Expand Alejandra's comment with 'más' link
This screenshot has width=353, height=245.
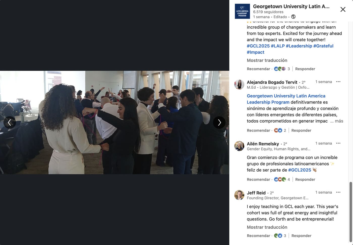pos(339,121)
